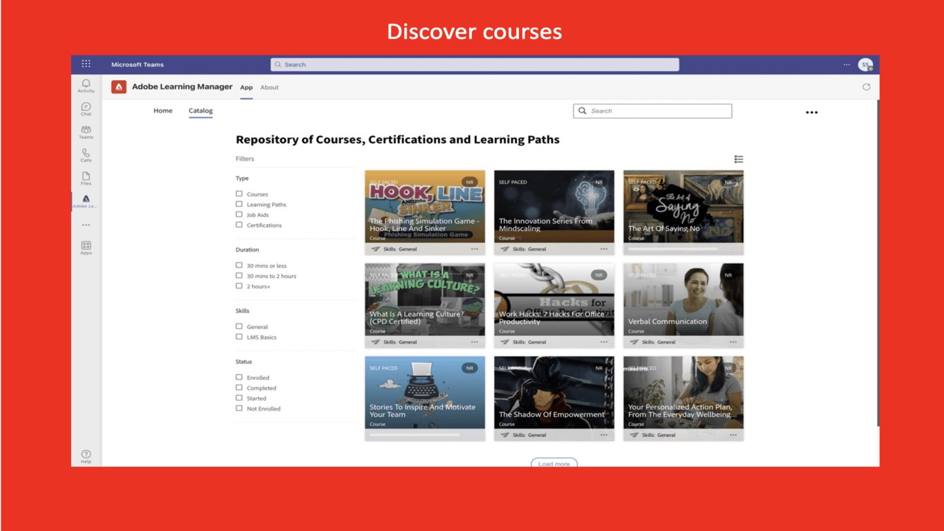944x531 pixels.
Task: Check the Started status filter
Action: 239,398
